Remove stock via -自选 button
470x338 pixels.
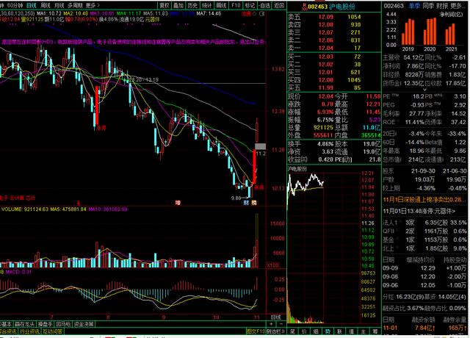pyautogui.click(x=250, y=4)
